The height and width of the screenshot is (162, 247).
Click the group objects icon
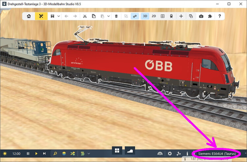click(x=126, y=16)
